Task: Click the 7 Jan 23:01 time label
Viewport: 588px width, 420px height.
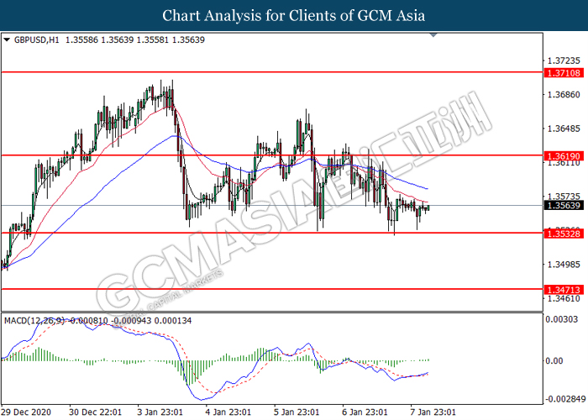Action: pos(433,412)
